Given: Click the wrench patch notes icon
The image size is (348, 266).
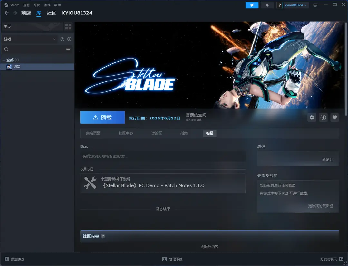Looking at the screenshot, I should (x=90, y=183).
